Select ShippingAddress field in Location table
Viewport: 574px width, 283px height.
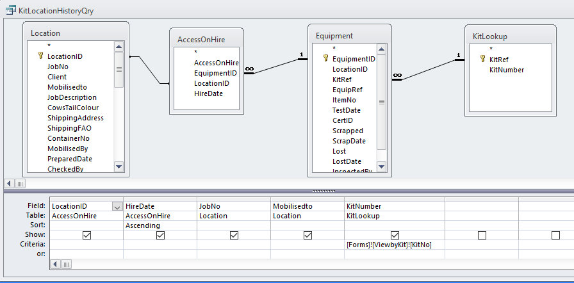pos(76,118)
